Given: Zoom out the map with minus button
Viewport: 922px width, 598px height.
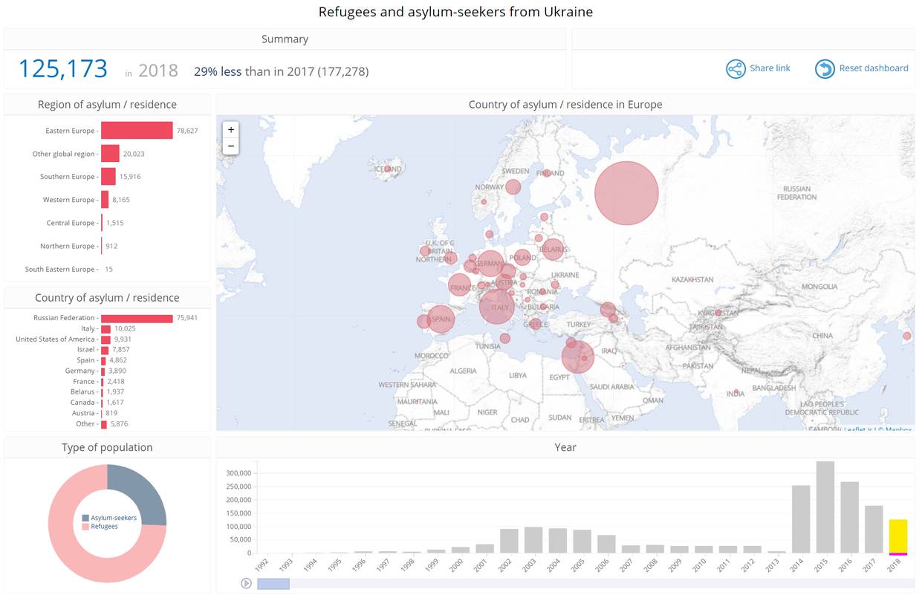Looking at the screenshot, I should pos(231,146).
